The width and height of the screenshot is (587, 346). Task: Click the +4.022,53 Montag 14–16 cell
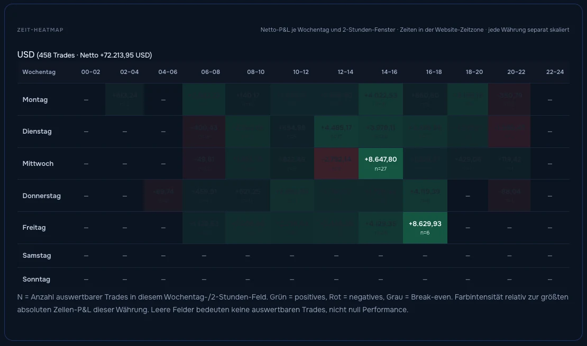380,99
